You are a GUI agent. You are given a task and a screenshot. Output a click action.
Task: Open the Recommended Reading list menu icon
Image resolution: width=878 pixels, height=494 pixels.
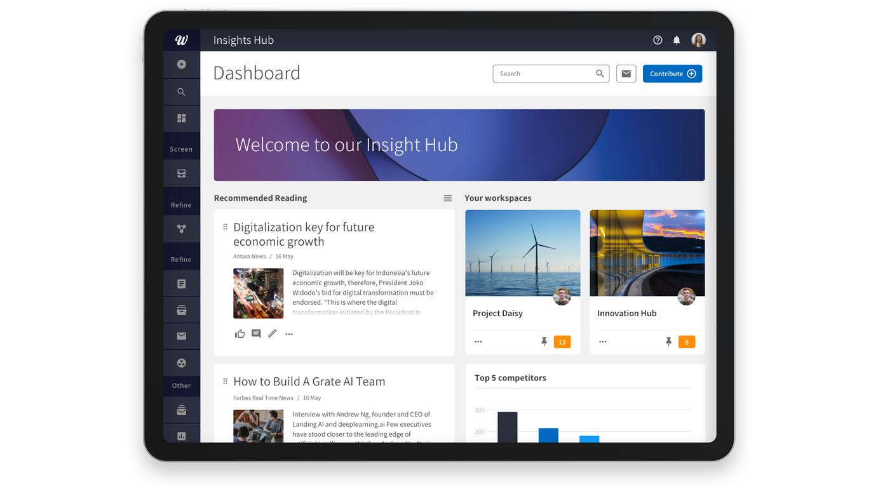point(447,198)
